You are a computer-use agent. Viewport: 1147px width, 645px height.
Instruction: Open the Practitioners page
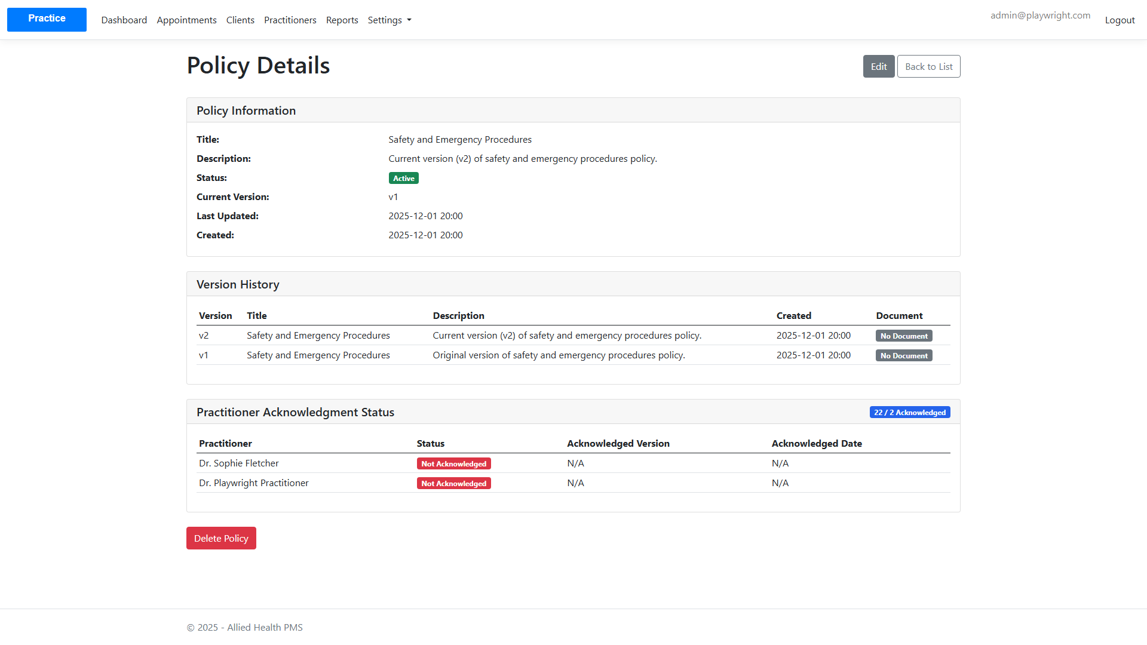tap(290, 20)
